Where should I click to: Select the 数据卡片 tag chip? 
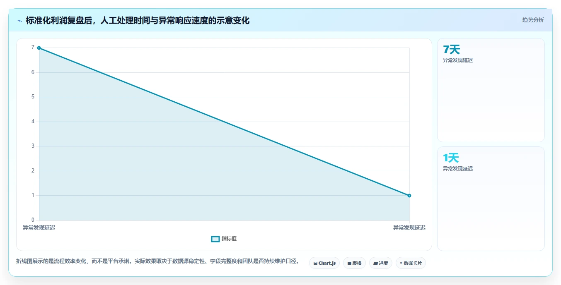point(411,263)
